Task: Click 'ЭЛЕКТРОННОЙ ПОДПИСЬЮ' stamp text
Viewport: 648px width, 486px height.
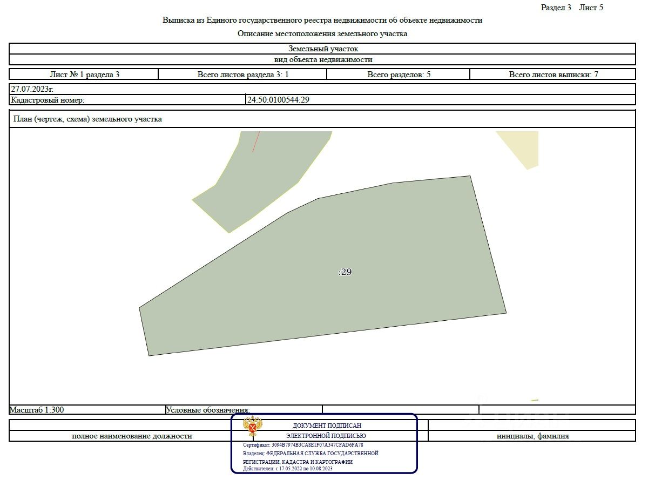Action: coord(326,436)
